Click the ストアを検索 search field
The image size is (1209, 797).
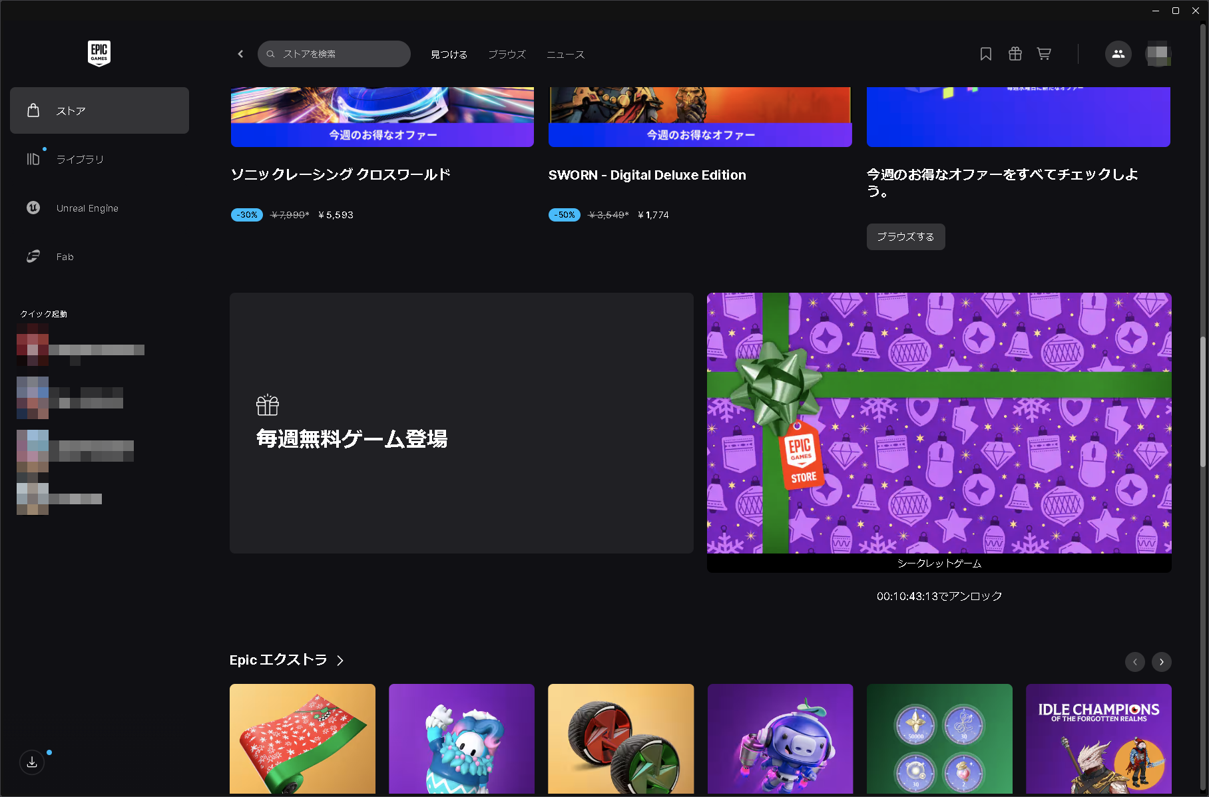click(x=334, y=54)
